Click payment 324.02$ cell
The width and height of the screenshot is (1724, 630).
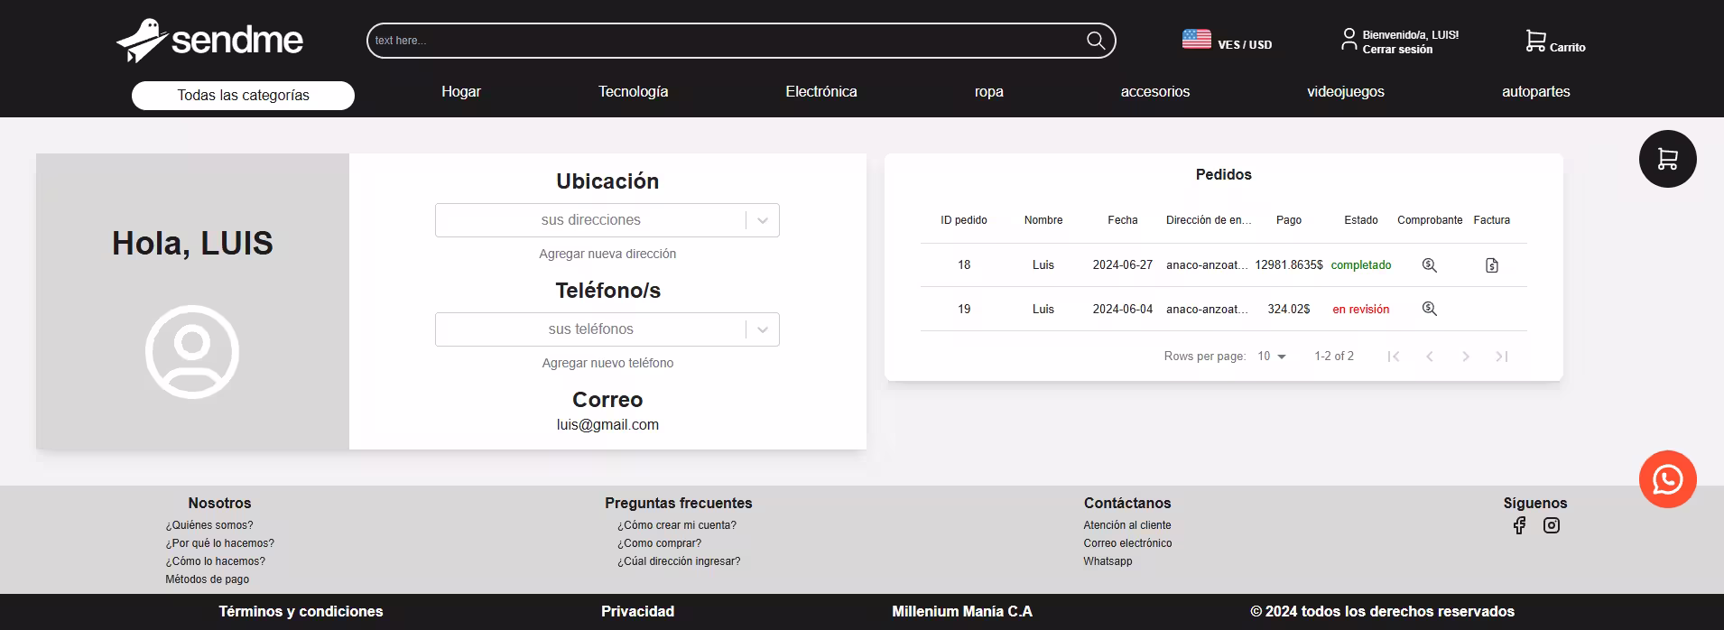[1288, 309]
